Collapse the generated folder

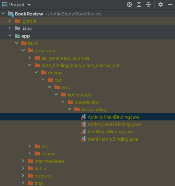[23, 50]
